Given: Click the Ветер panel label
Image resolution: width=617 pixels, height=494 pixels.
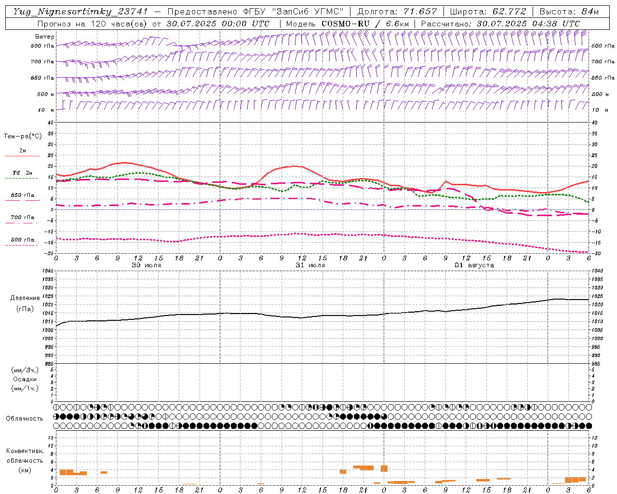Looking at the screenshot, I should pos(45,37).
